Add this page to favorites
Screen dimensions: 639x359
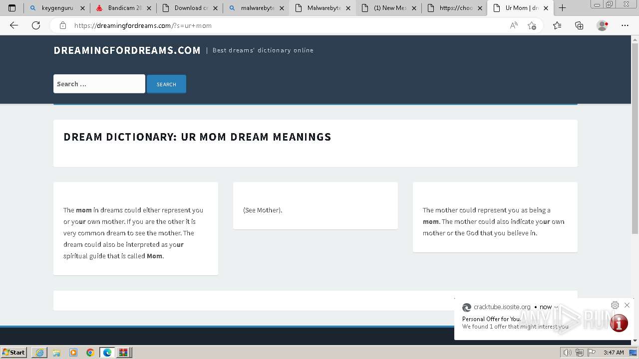tap(532, 25)
